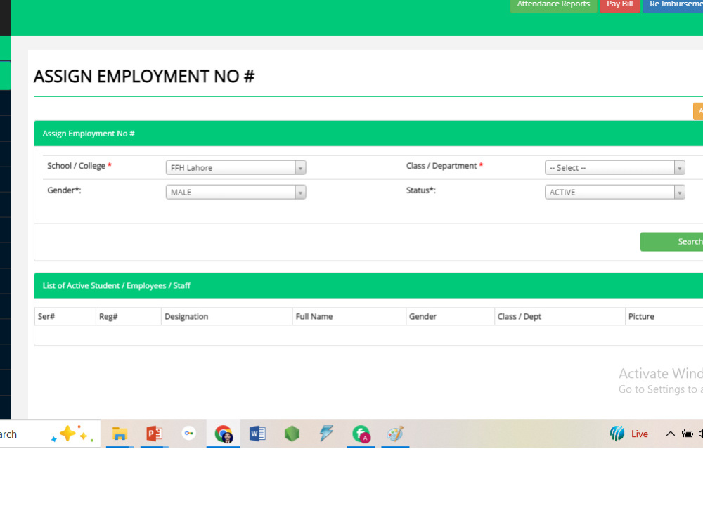
Task: Click the Class / Dept column header
Action: 560,316
